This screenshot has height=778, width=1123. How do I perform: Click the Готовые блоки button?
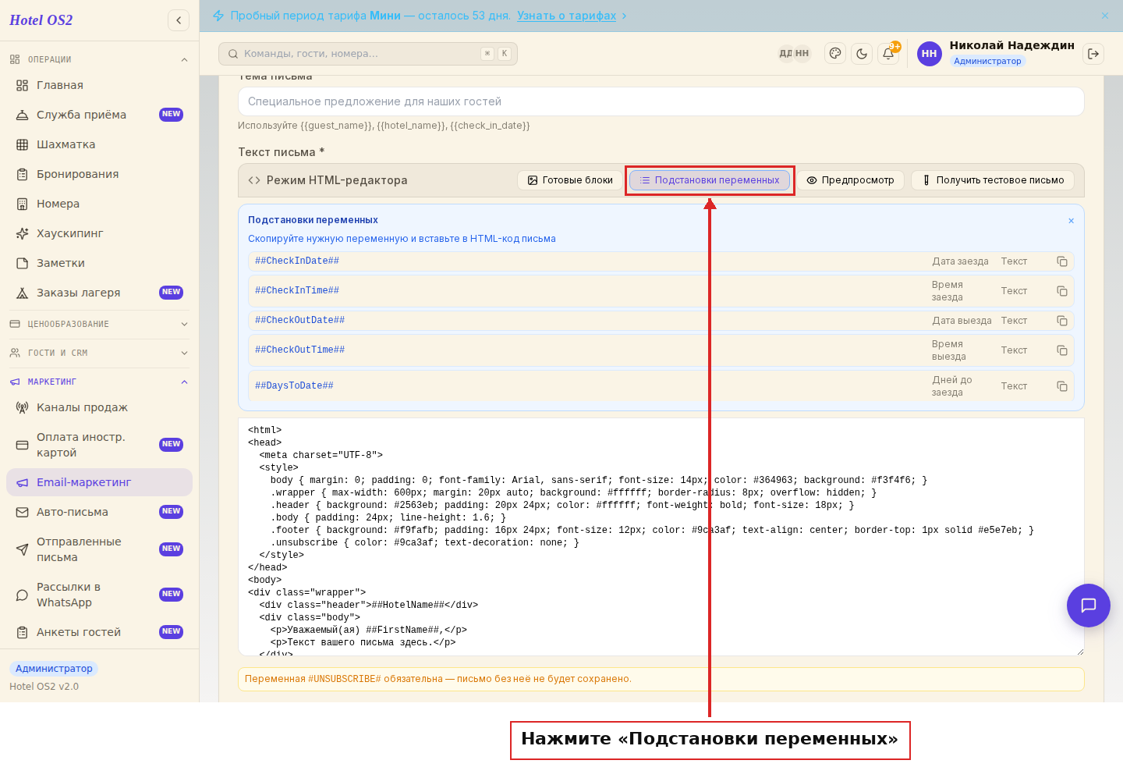570,180
